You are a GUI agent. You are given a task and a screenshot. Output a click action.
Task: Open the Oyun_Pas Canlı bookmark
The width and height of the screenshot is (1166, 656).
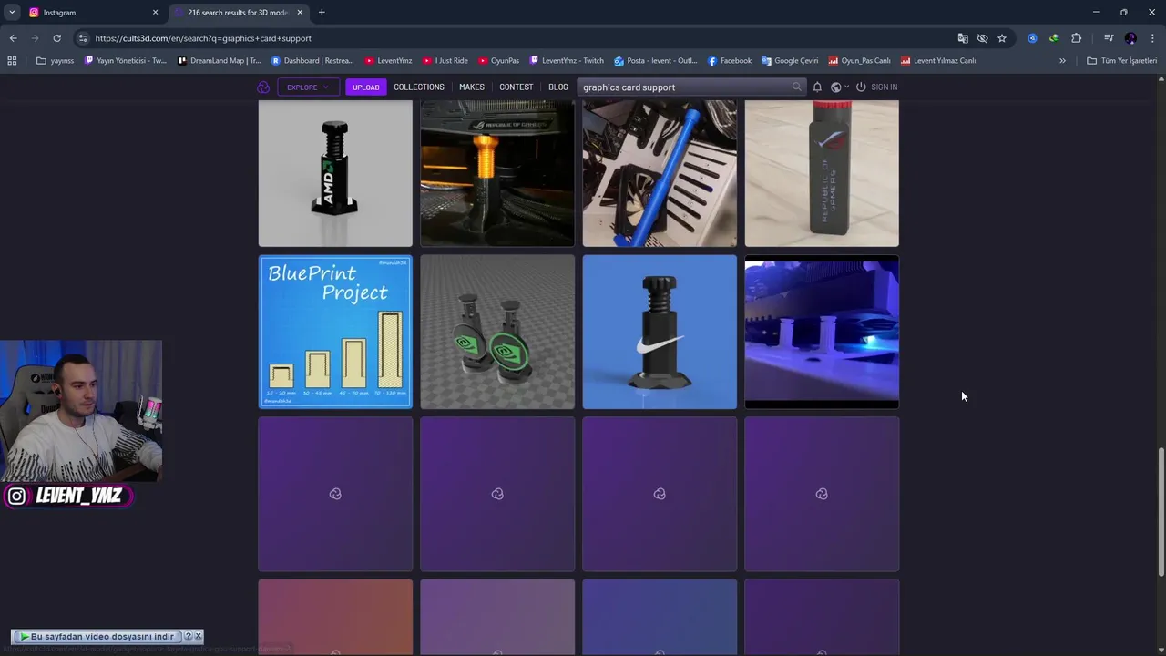[x=860, y=61]
